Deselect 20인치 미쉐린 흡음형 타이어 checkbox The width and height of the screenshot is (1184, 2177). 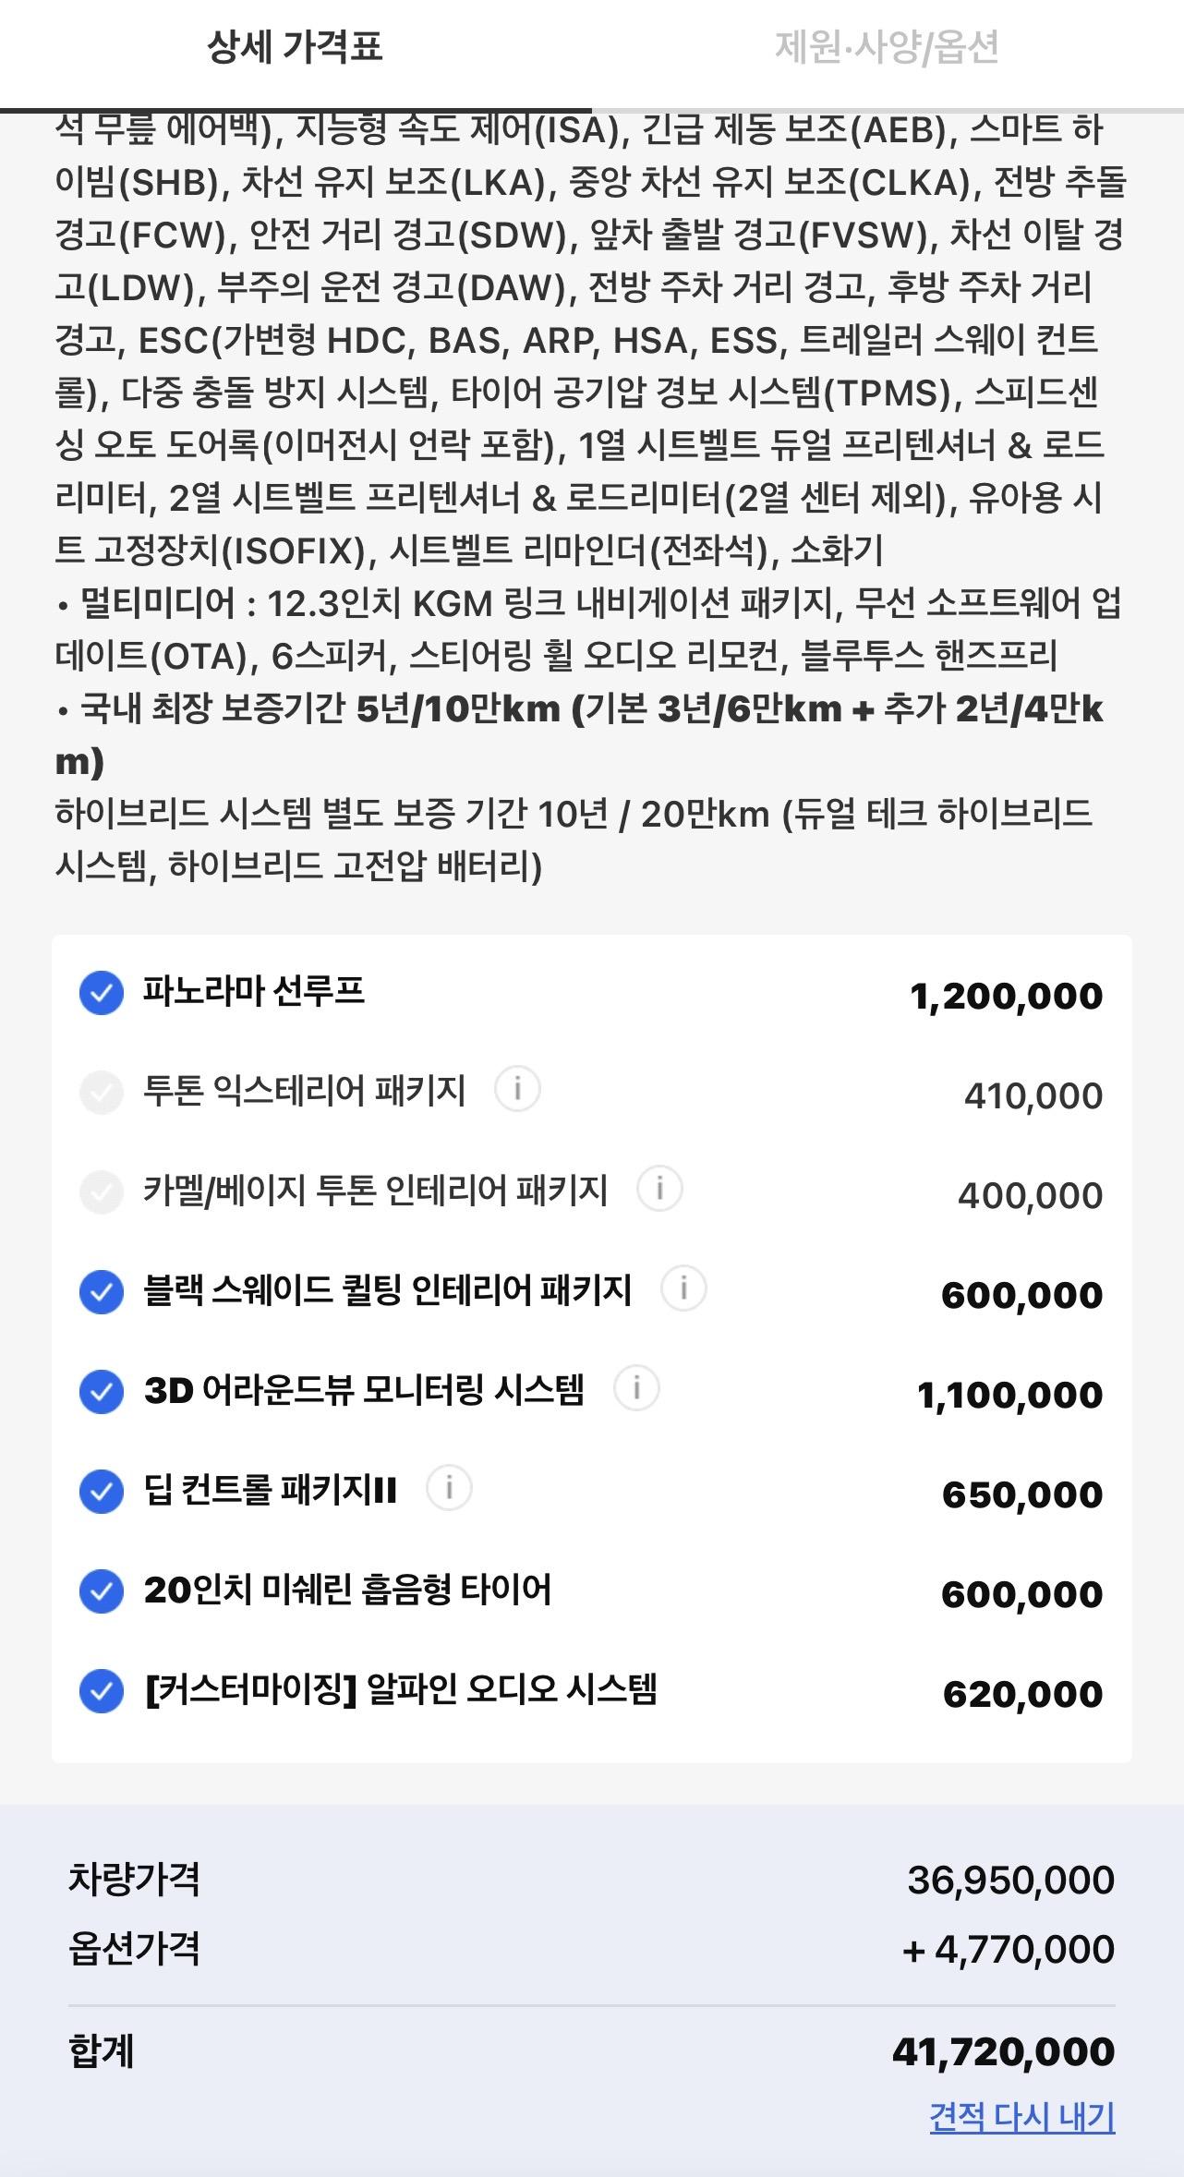pos(102,1592)
